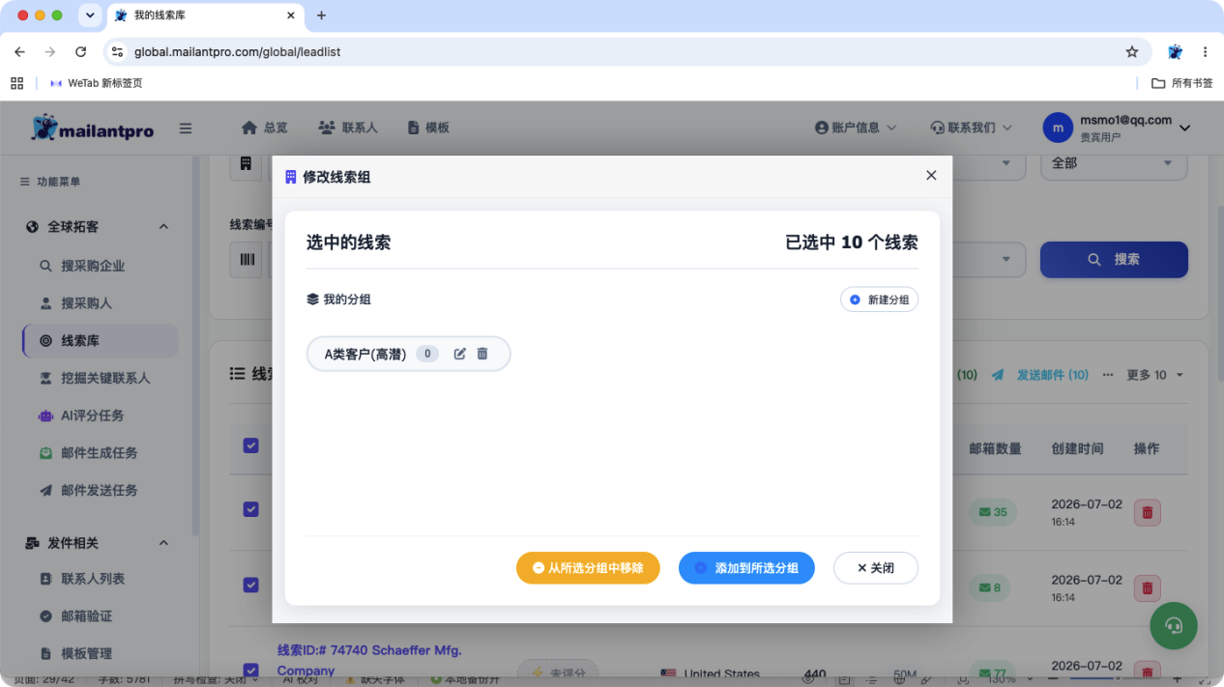Click the 新建分组 button

(879, 300)
